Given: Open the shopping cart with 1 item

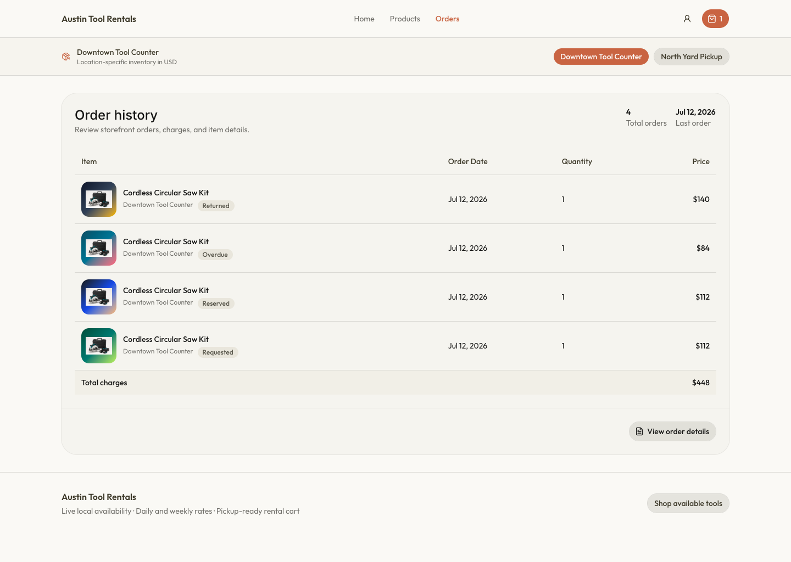Looking at the screenshot, I should click(715, 19).
